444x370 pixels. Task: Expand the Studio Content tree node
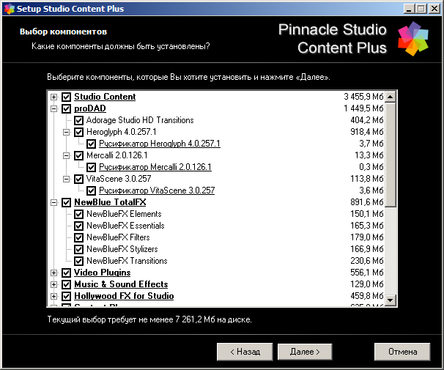tap(53, 97)
